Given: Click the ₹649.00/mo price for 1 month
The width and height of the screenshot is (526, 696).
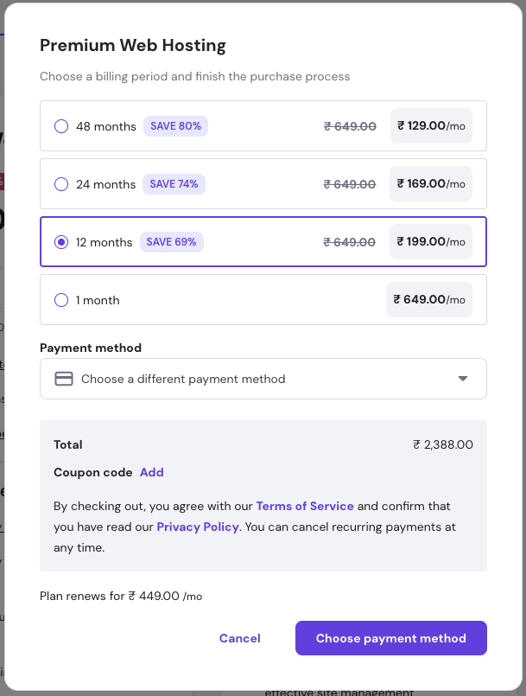Looking at the screenshot, I should [x=428, y=299].
